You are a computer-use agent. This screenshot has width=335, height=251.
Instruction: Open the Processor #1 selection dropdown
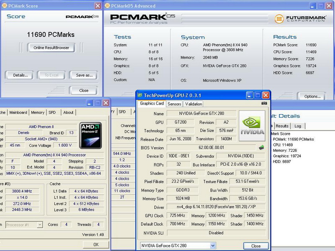pyautogui.click(x=40, y=225)
